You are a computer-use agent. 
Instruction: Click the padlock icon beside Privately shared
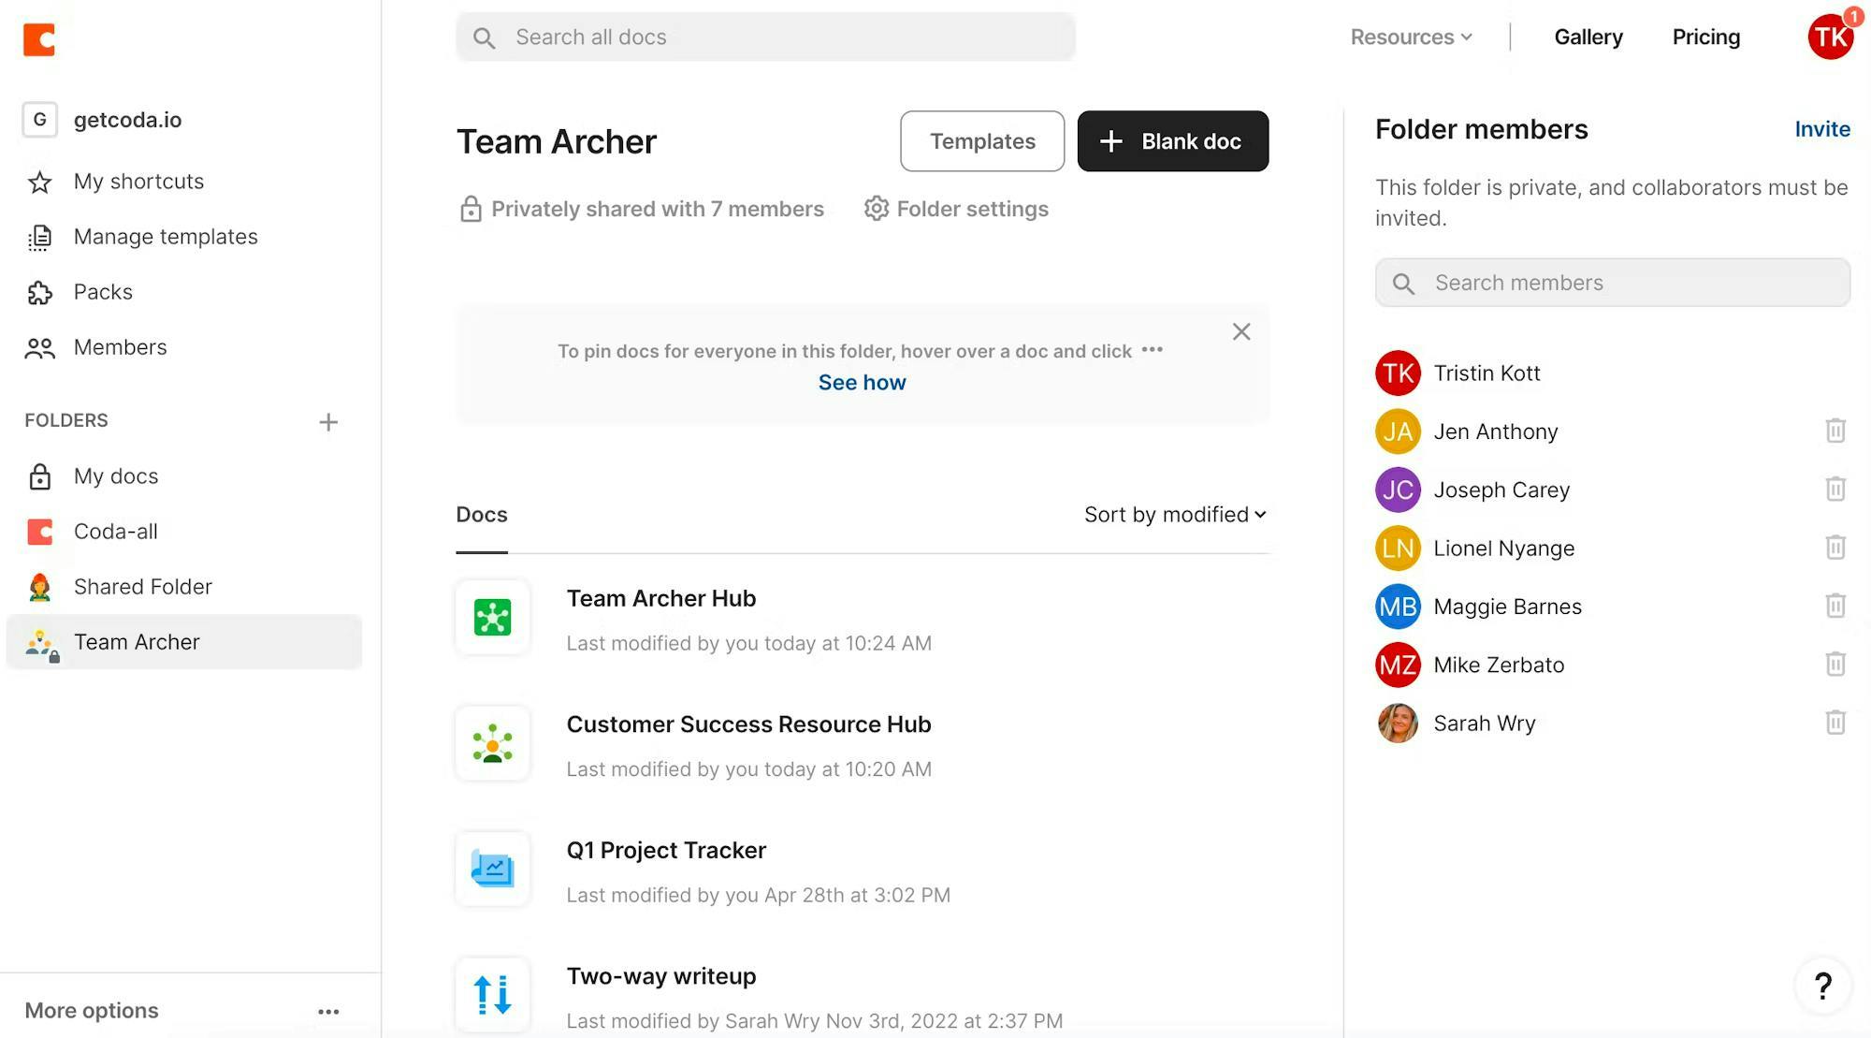pyautogui.click(x=471, y=209)
